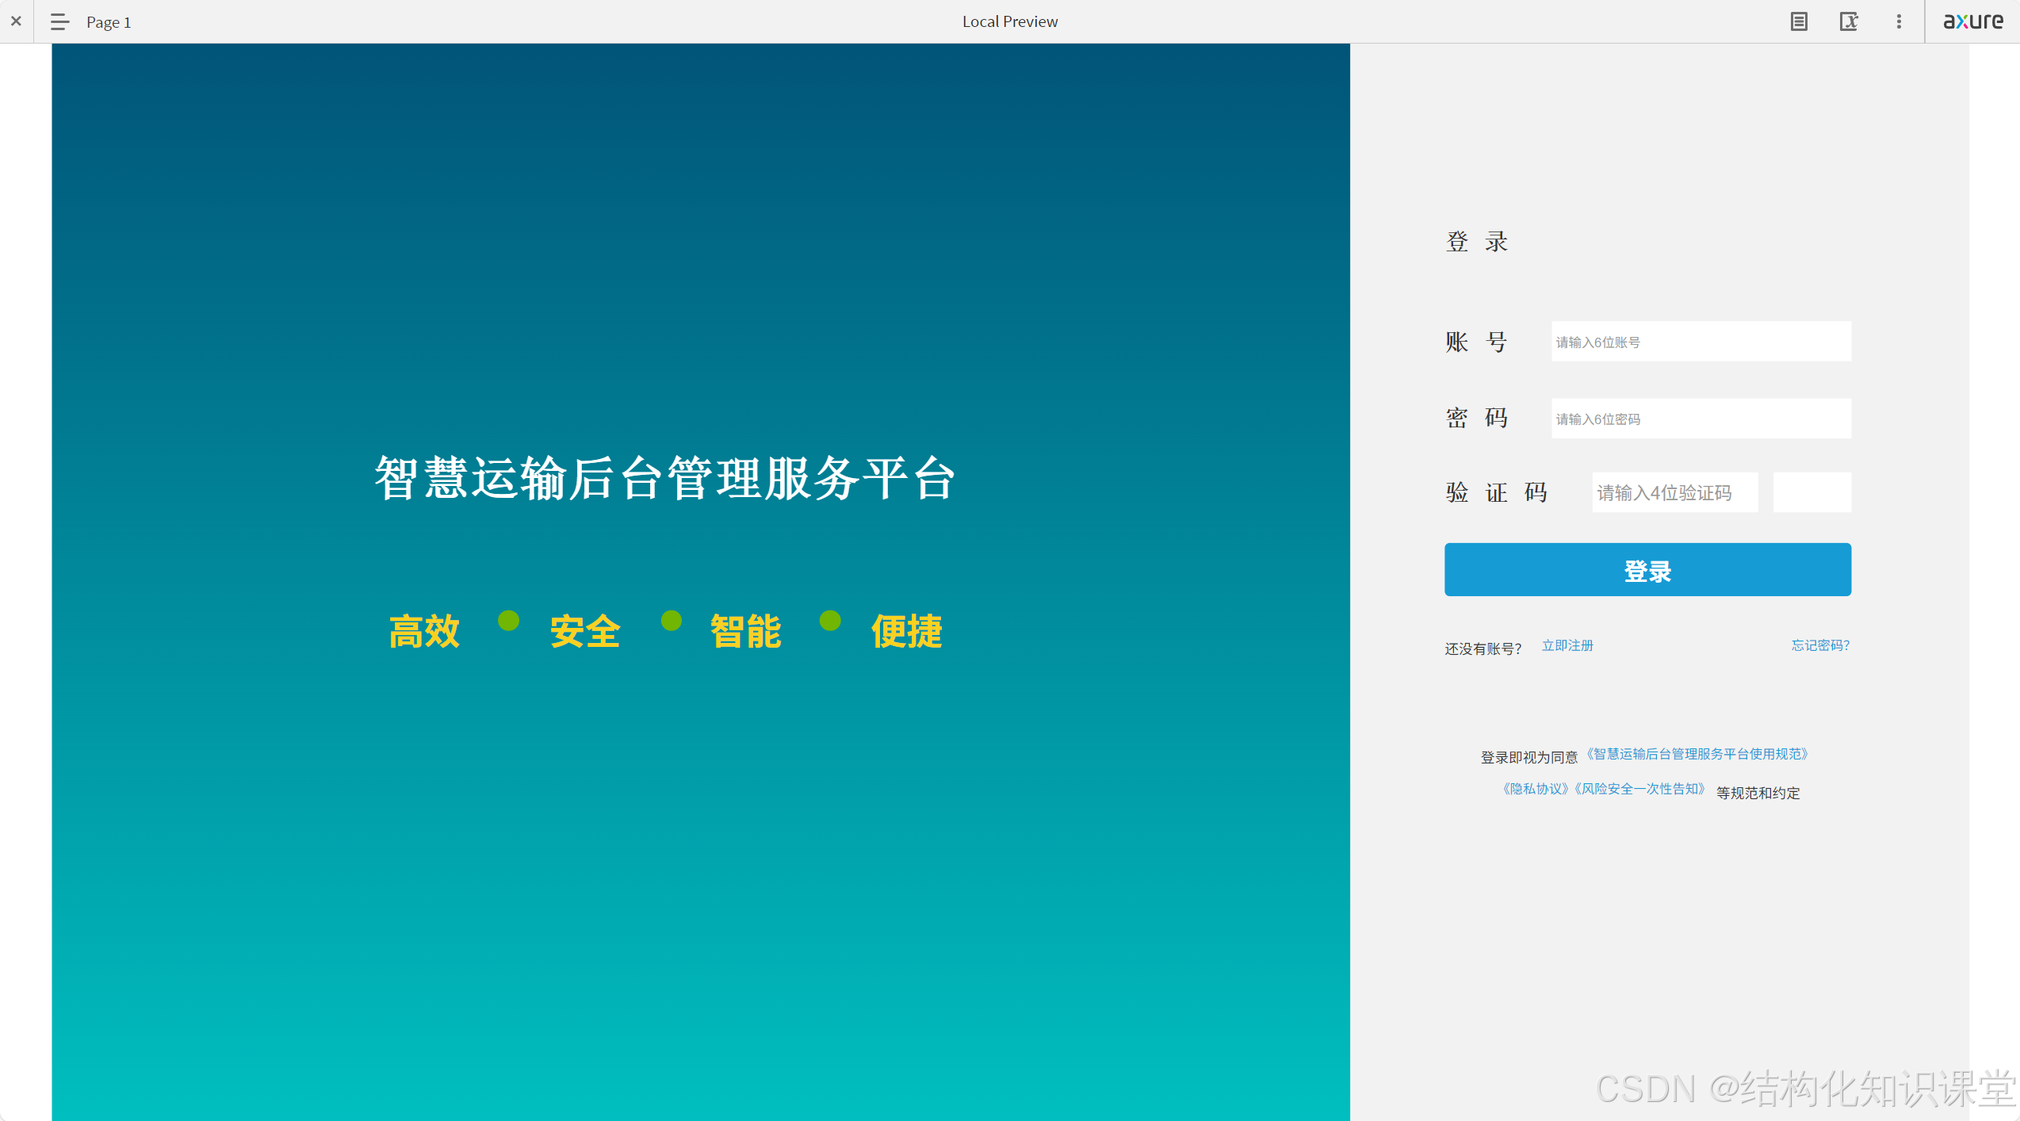Open the variables console icon

click(1848, 21)
